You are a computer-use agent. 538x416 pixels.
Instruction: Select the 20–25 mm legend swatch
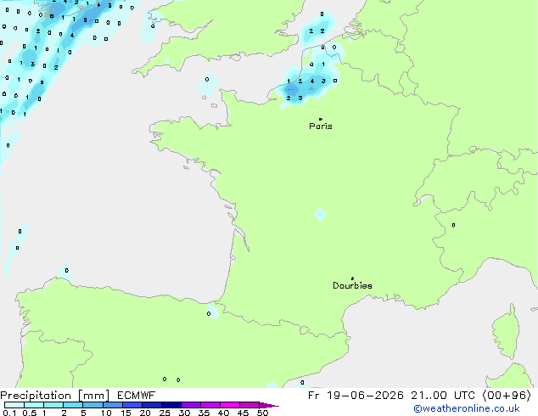pyautogui.click(x=151, y=405)
